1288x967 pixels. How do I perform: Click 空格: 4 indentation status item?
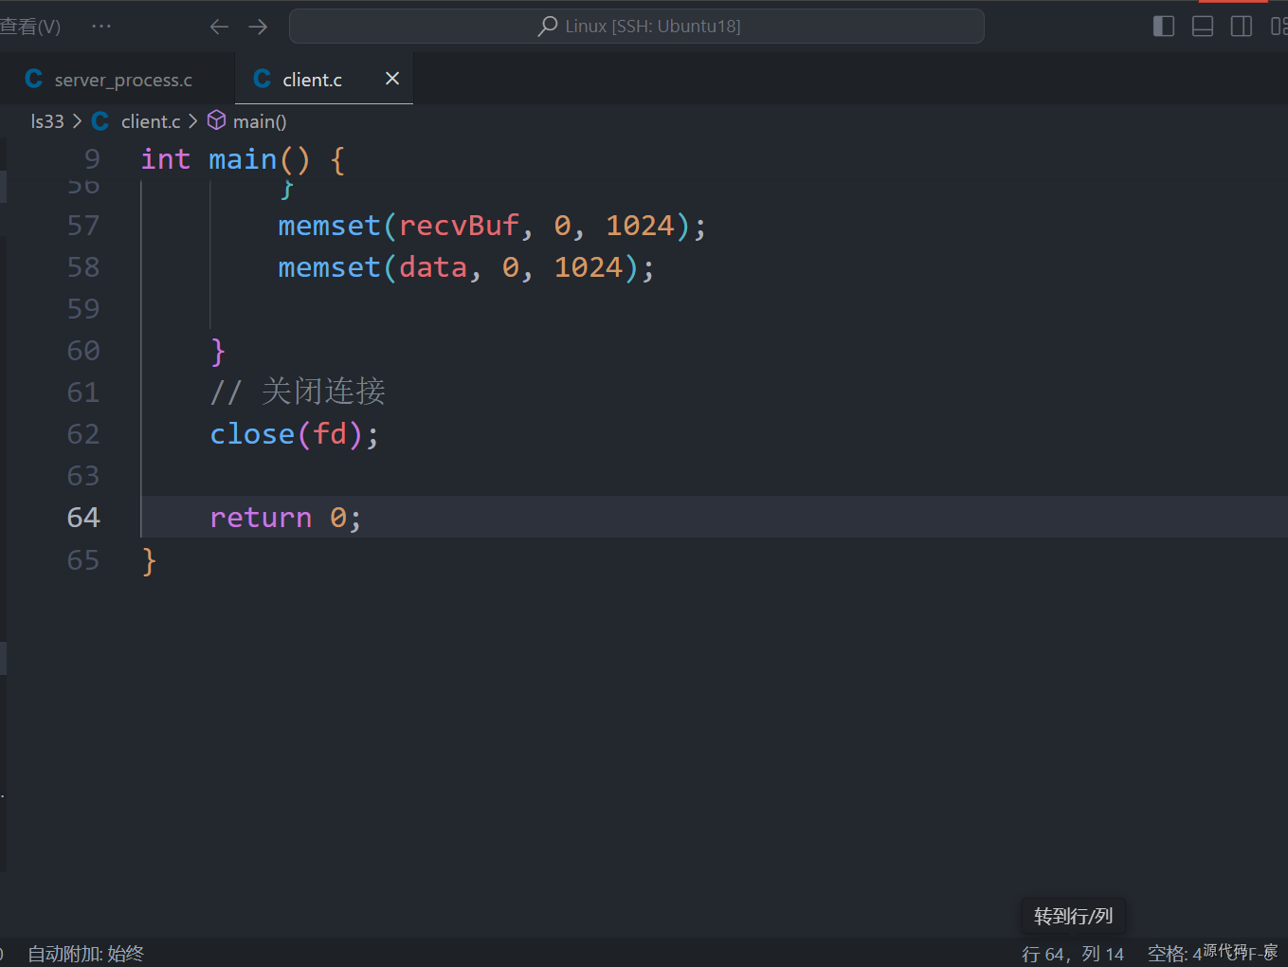pos(1174,954)
